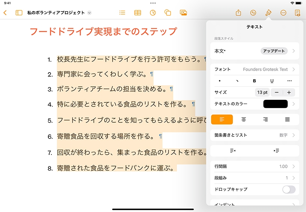The image size is (306, 212).
Task: Tap the Insert Table icon in toolbar
Action: [138, 13]
